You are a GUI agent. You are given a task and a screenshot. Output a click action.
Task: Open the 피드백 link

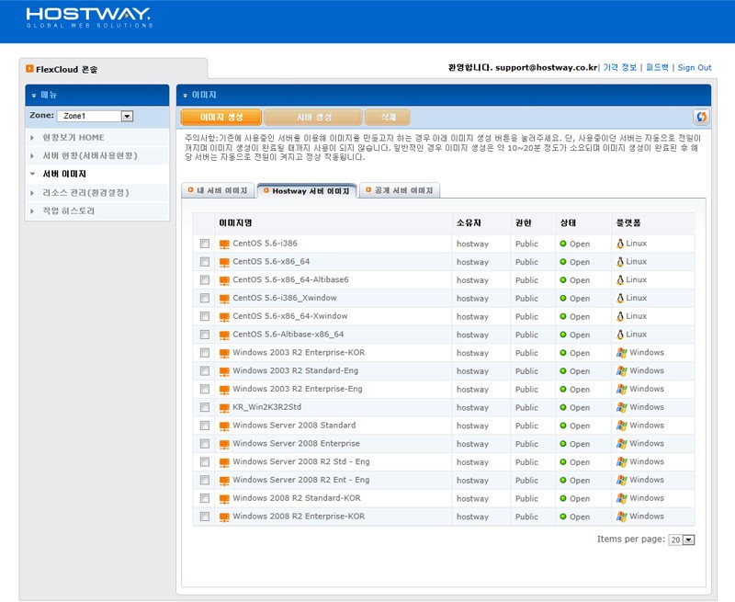(x=657, y=67)
